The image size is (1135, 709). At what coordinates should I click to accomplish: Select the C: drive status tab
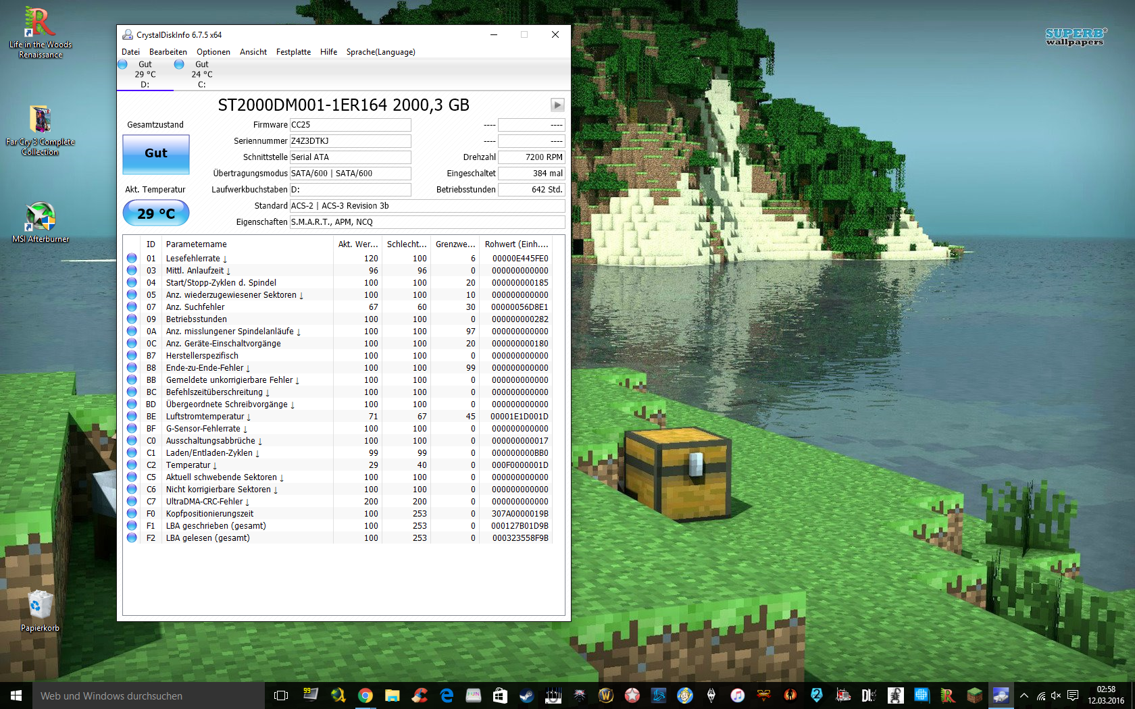(201, 74)
